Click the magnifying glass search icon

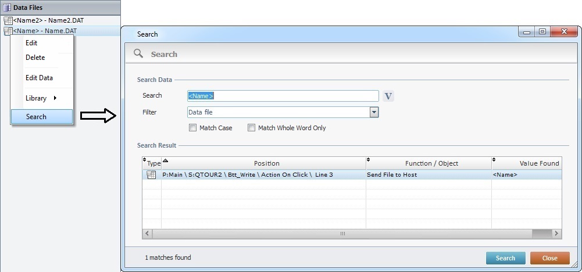(138, 53)
